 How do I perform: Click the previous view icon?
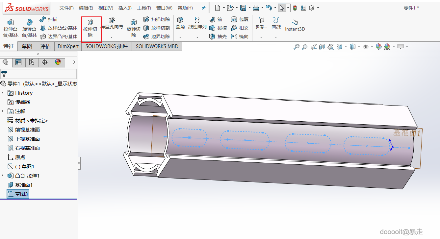tap(314, 47)
